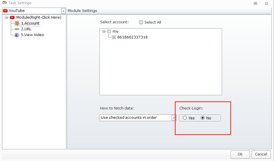Viewport: 274px width, 161px height.
Task: Select the Yes radio button for Check Login
Action: [x=185, y=118]
